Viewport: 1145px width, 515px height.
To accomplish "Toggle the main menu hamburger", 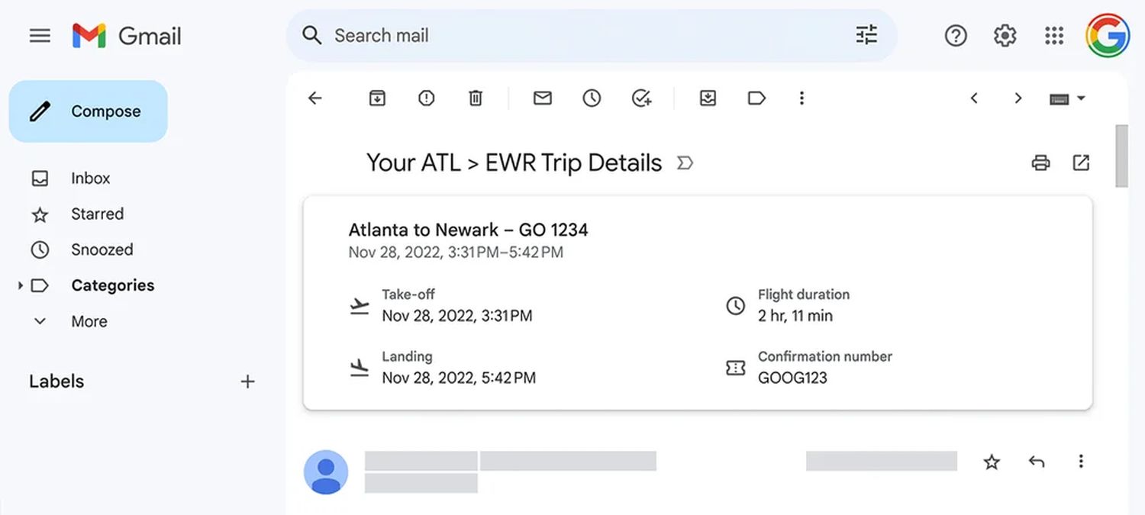I will [x=40, y=36].
